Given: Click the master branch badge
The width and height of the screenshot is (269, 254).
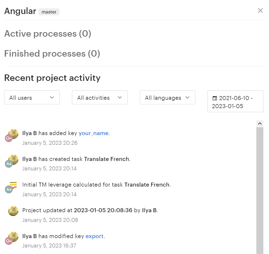Looking at the screenshot, I should (x=49, y=12).
